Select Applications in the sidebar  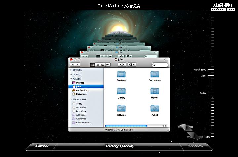pos(82,90)
